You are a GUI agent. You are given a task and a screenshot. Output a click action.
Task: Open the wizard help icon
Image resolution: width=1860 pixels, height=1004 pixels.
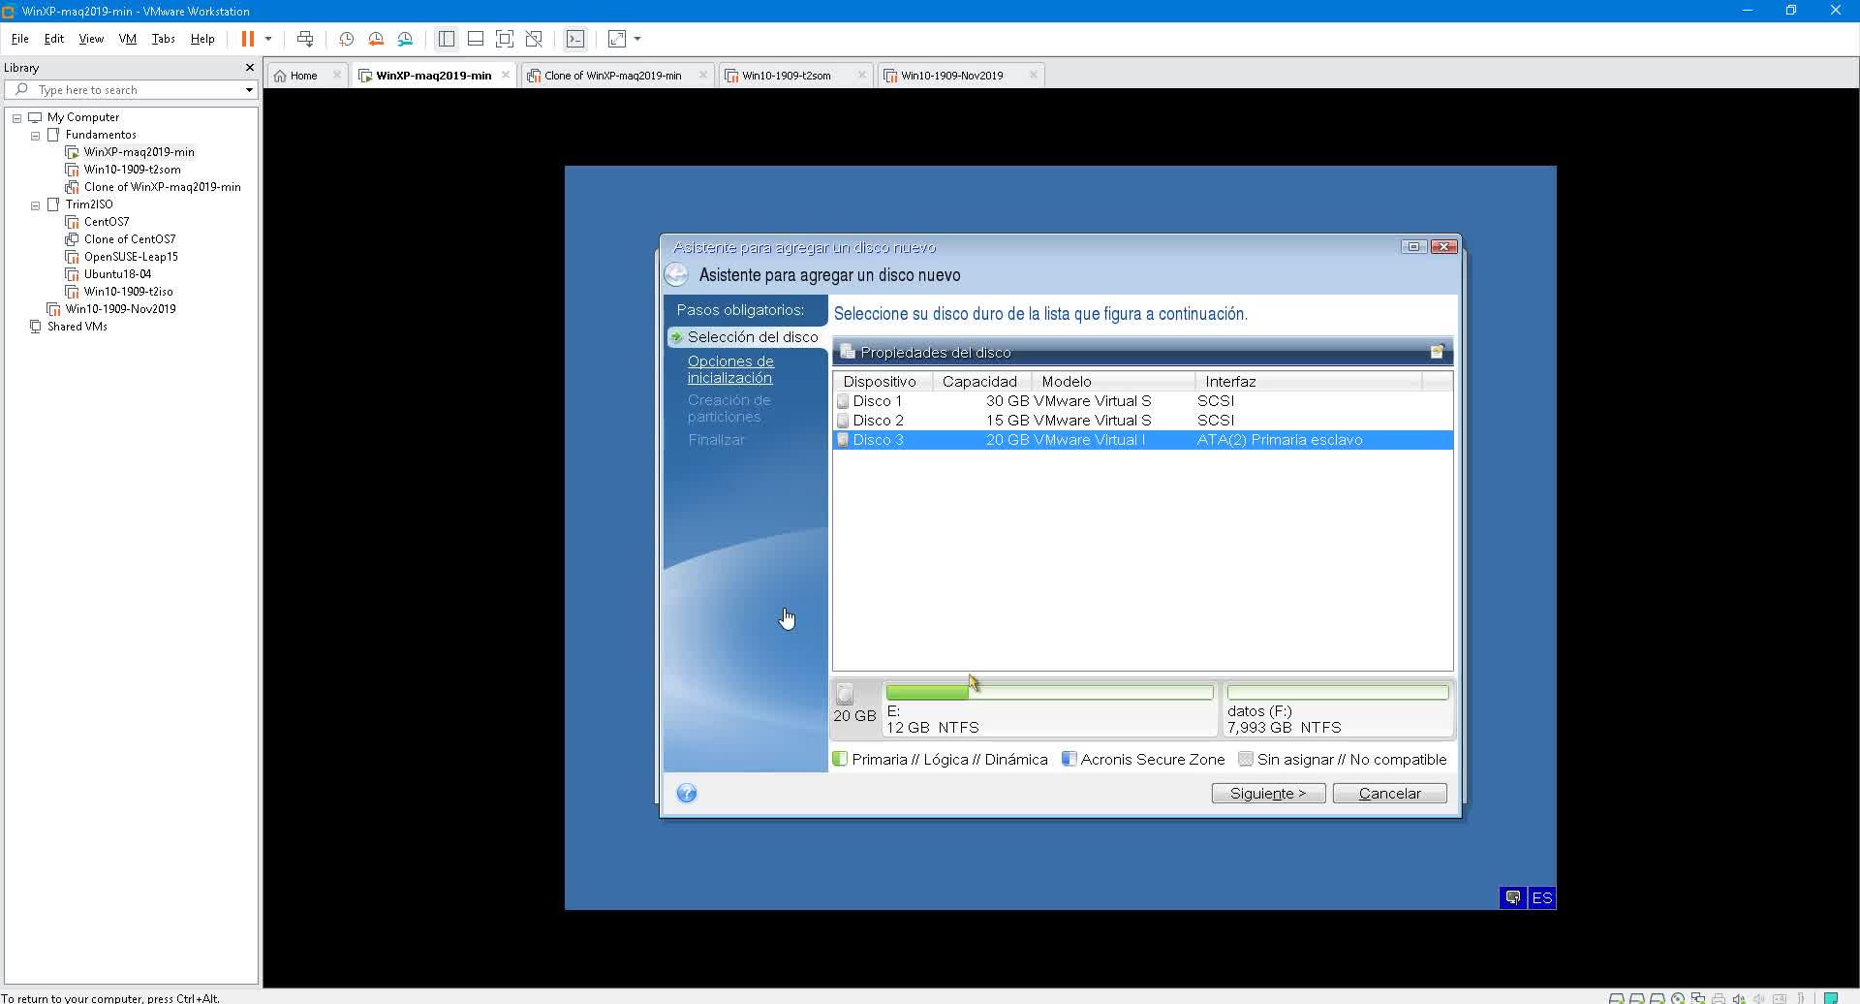687,794
